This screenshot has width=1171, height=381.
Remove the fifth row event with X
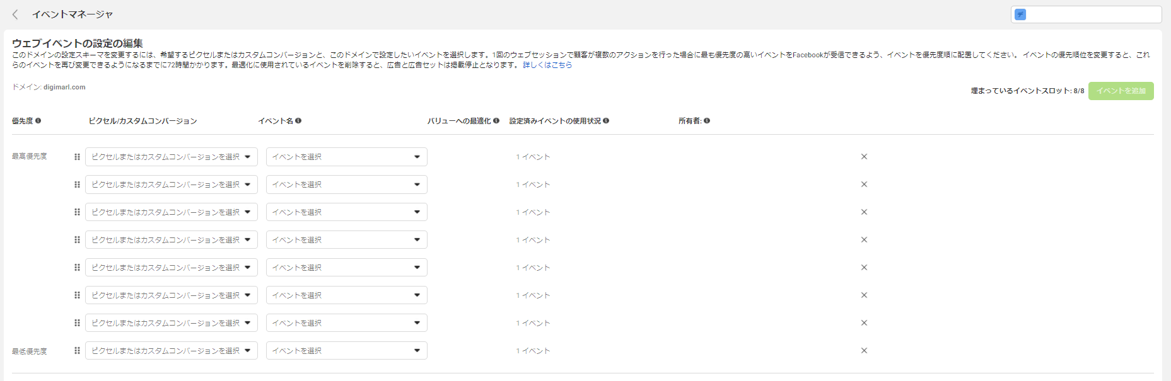[x=864, y=268]
